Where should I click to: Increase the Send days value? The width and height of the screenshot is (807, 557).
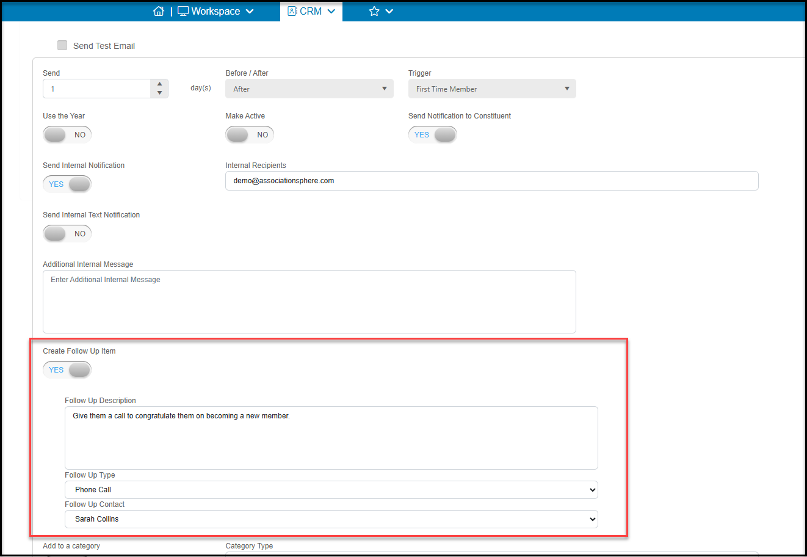point(159,84)
